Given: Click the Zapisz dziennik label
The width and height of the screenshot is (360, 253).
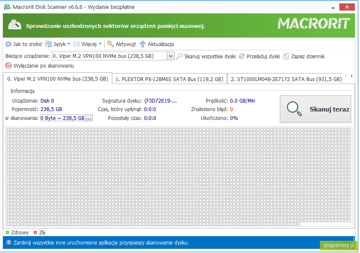Looking at the screenshot, I should pos(308,57).
